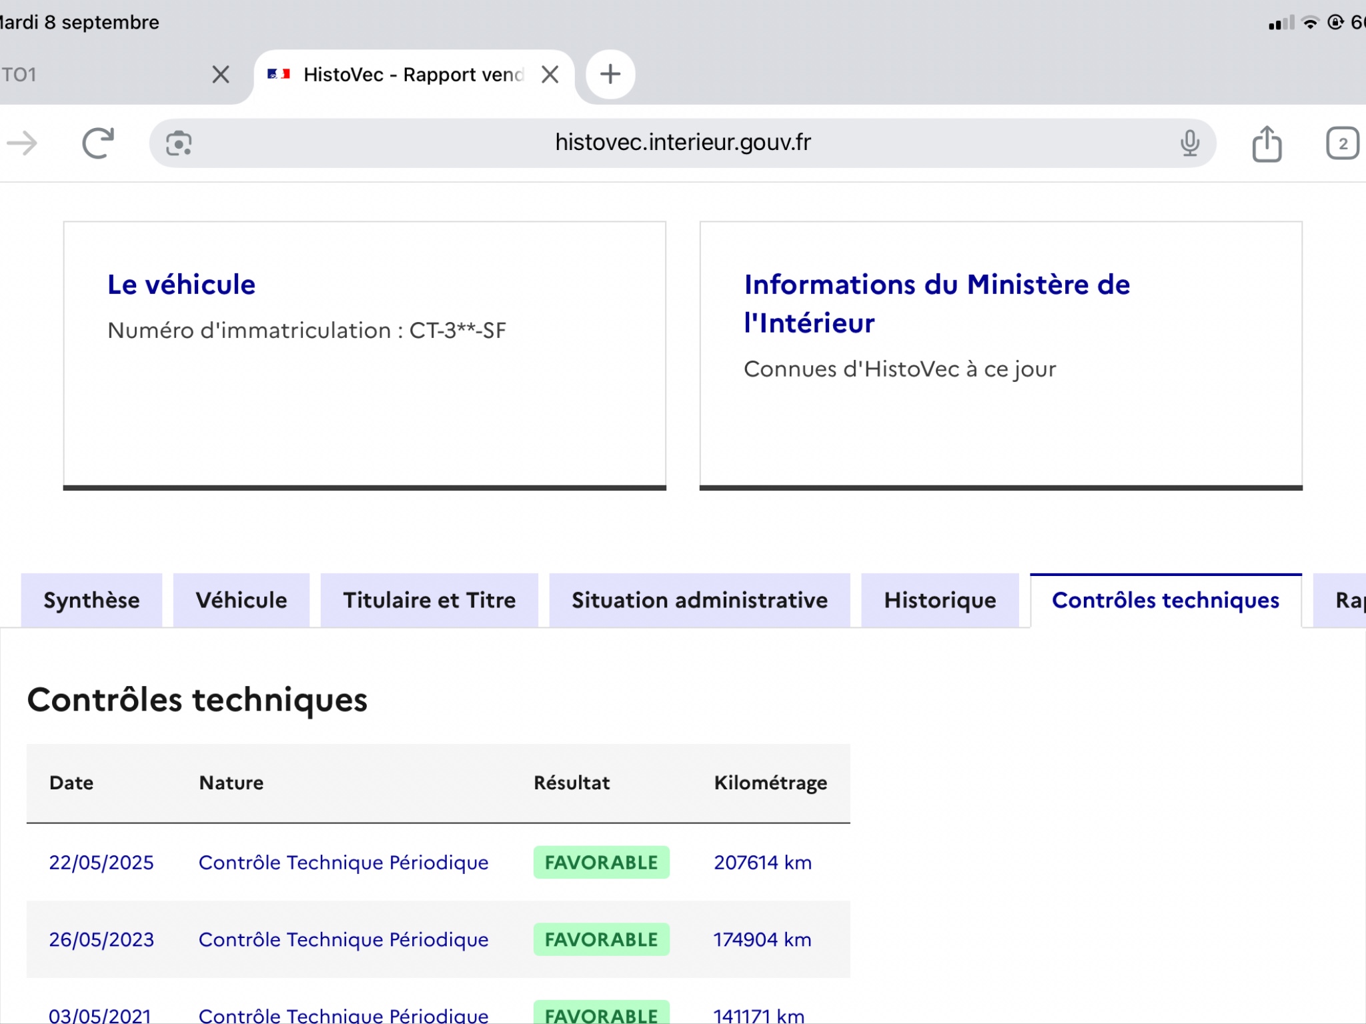The height and width of the screenshot is (1024, 1366).
Task: Click the FAVORABLE badge for 26/05/2023
Action: coord(601,939)
